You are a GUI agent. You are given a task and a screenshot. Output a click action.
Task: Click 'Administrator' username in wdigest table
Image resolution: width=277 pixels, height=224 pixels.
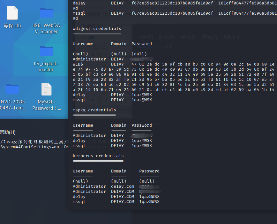pos(89,59)
